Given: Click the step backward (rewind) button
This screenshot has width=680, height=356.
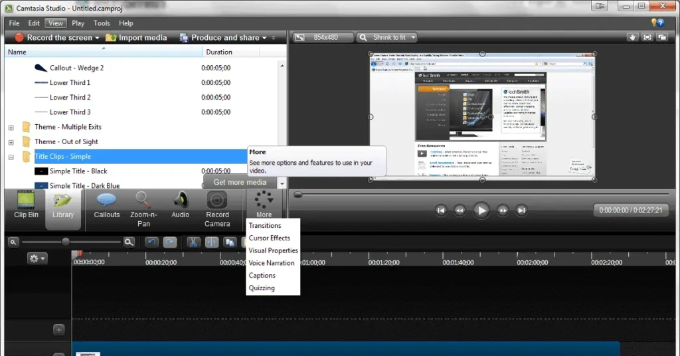Looking at the screenshot, I should point(460,211).
